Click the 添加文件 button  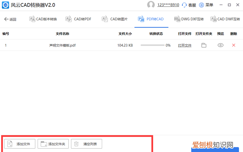pos(20,144)
